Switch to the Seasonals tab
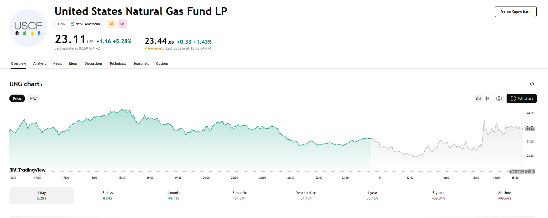Viewport: 548px width, 218px height. coord(141,63)
